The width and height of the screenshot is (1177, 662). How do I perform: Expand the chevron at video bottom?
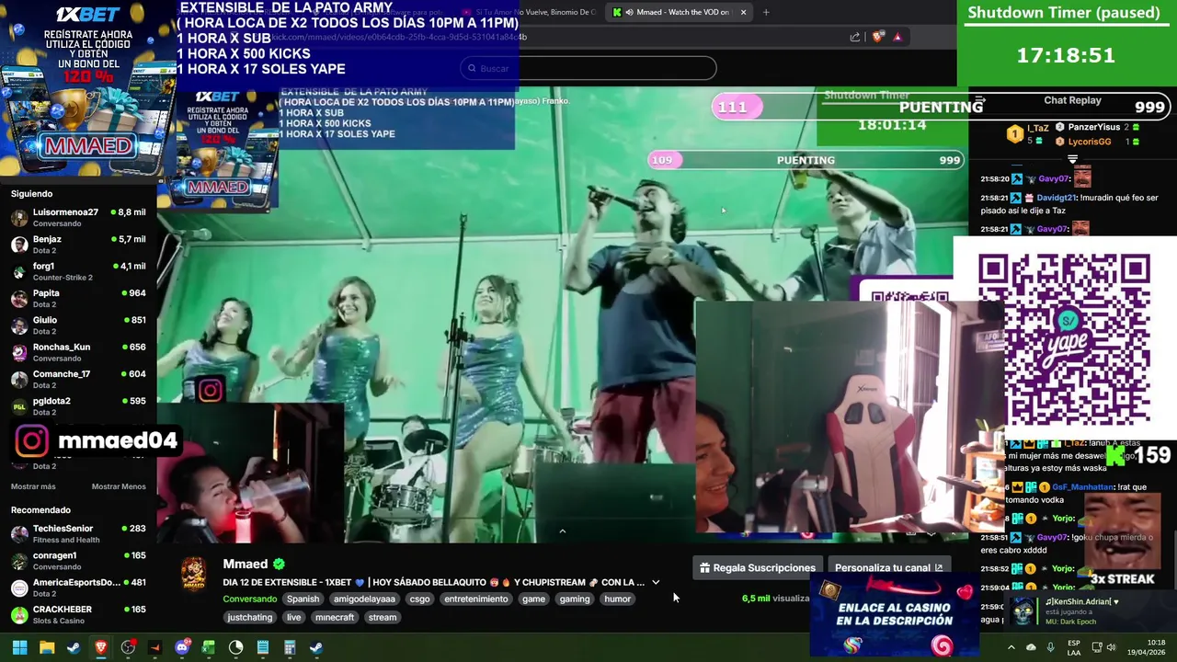coord(563,531)
